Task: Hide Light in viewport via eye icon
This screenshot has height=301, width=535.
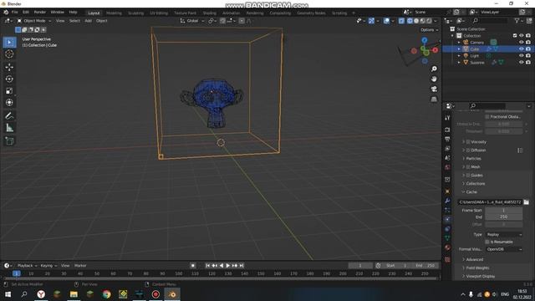Action: tap(521, 56)
